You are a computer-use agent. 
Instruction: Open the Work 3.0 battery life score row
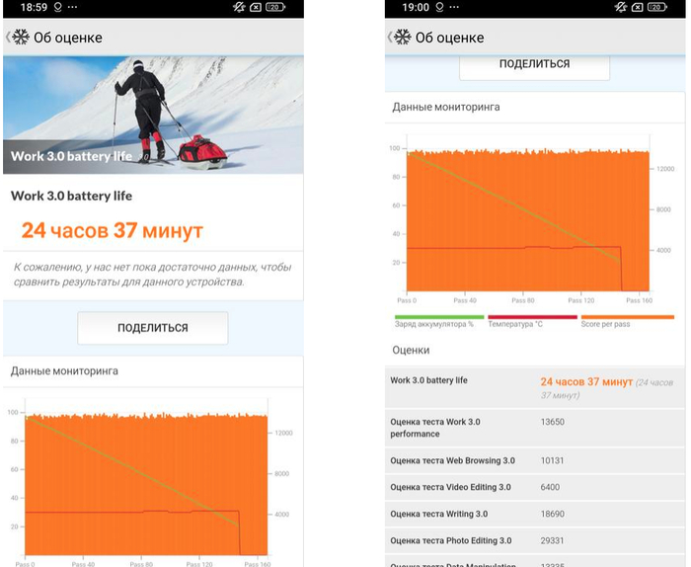tap(531, 386)
